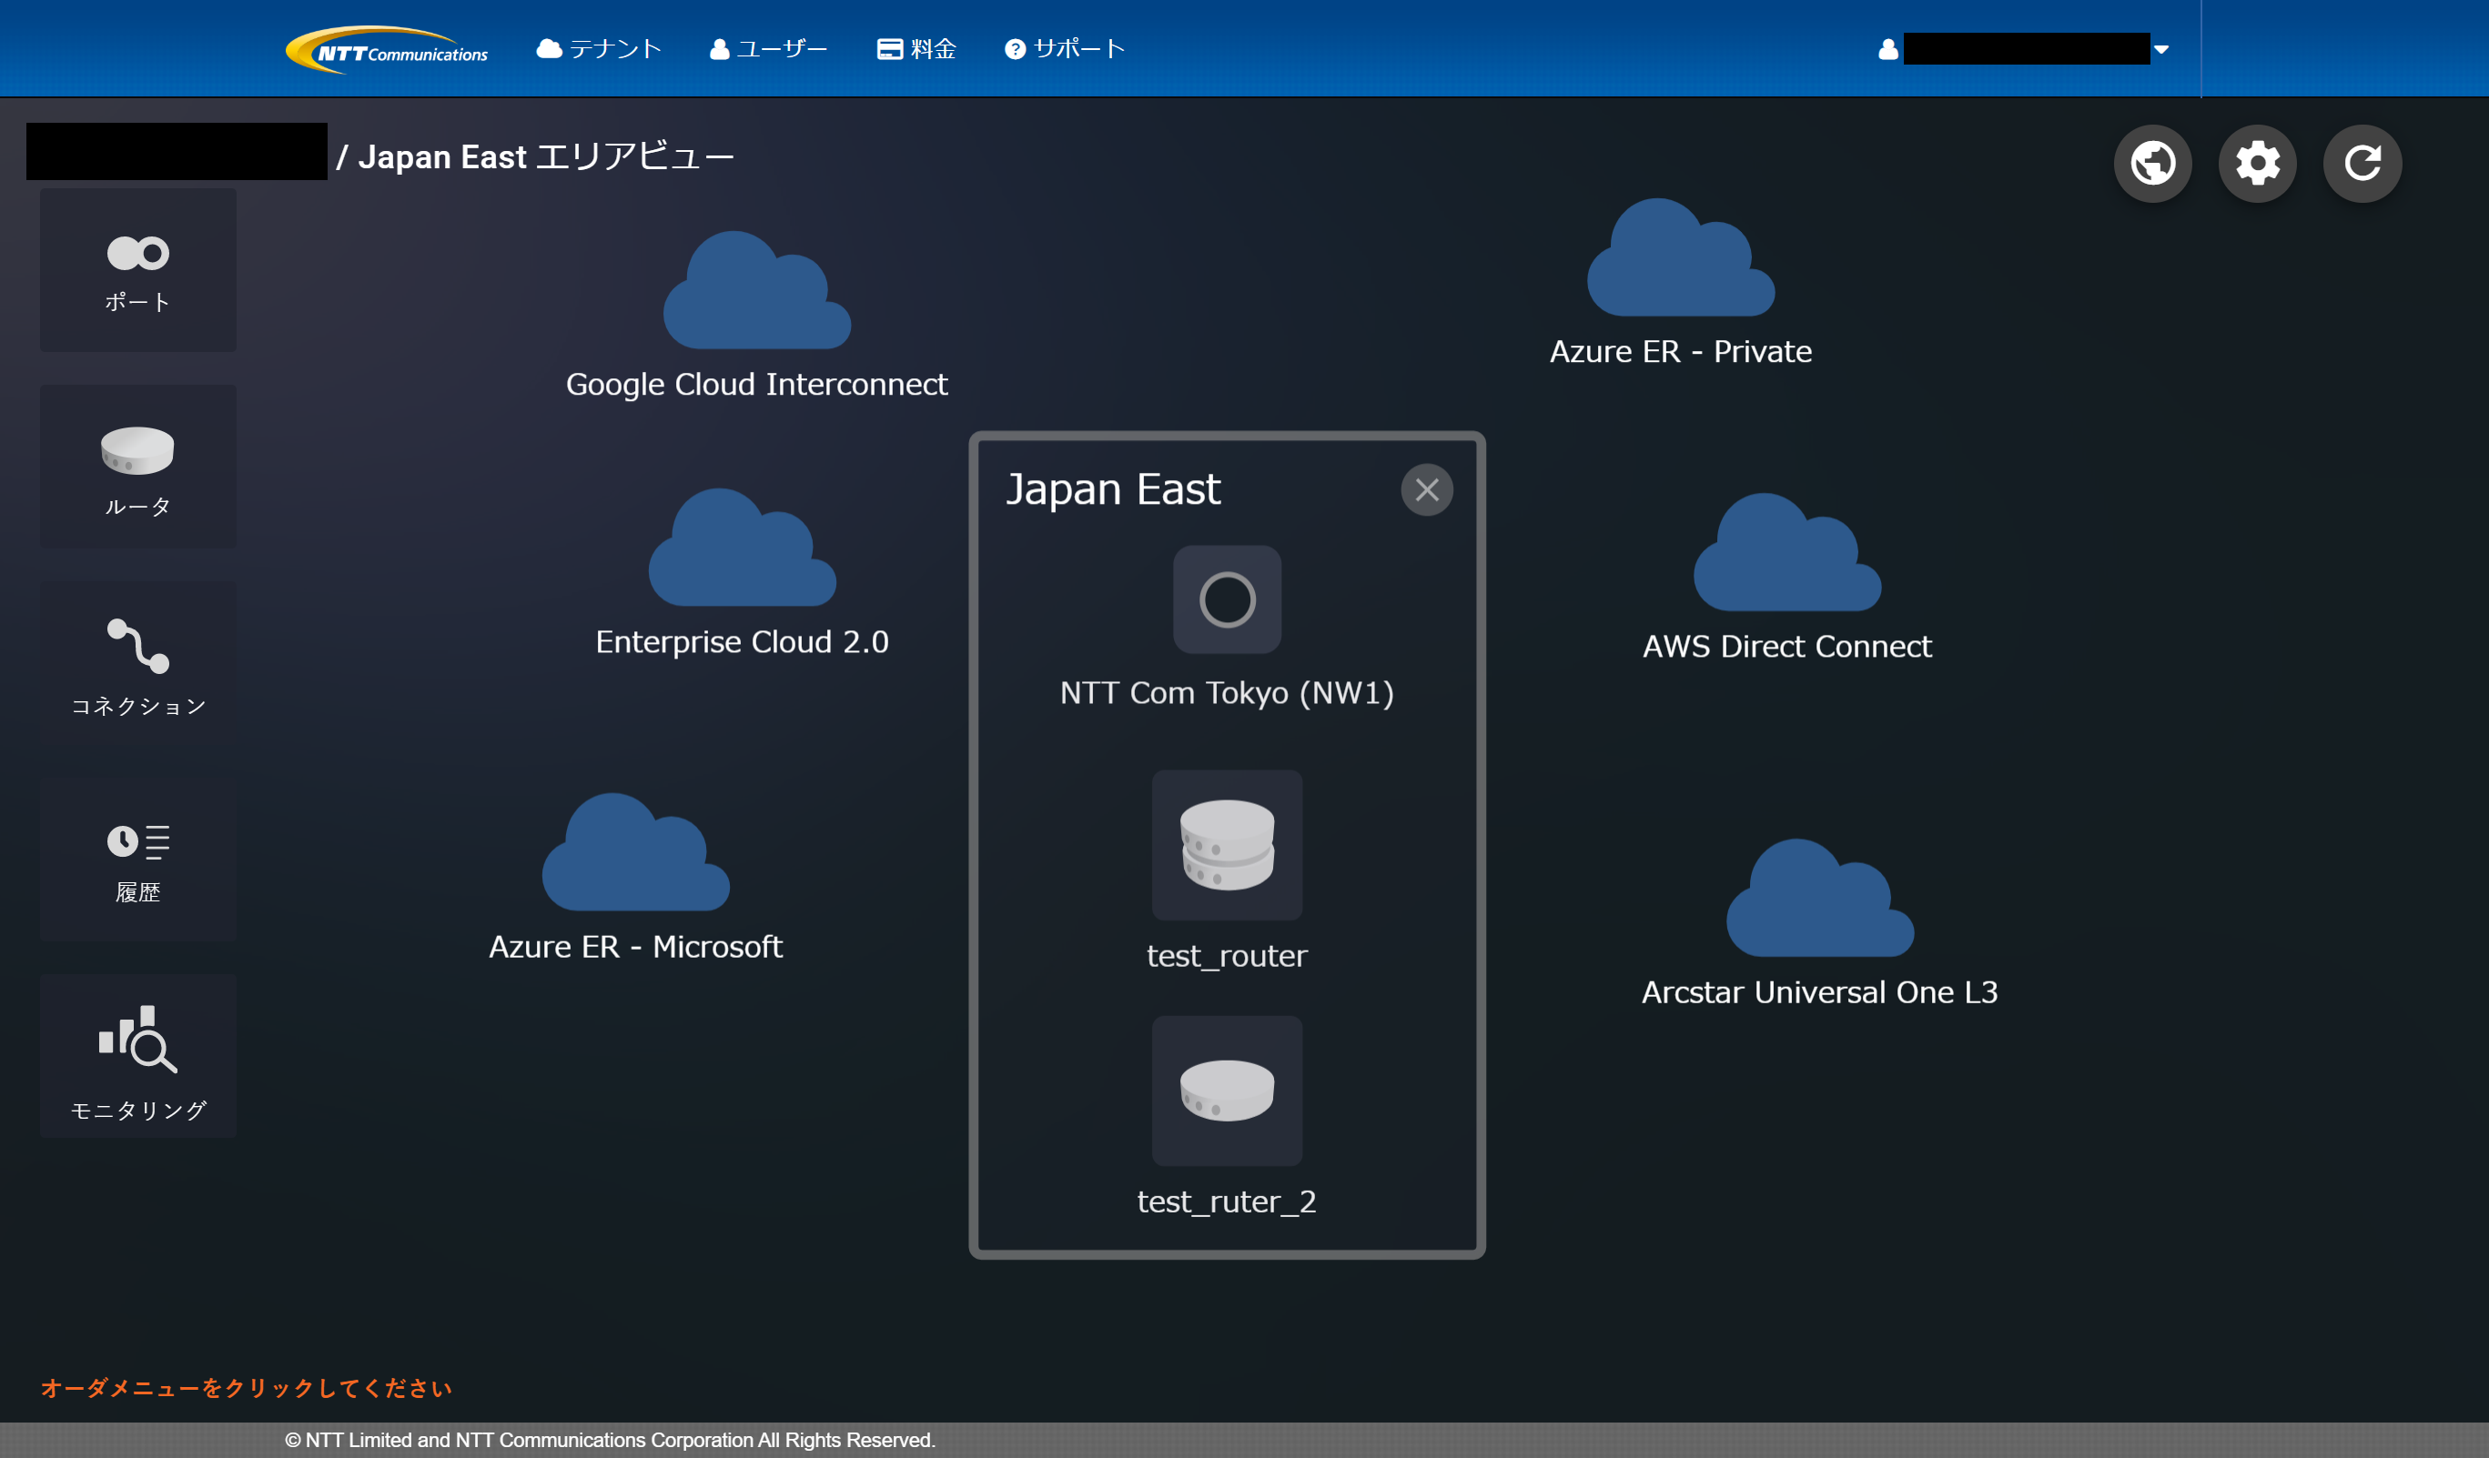Select the test_router paired router icon

click(1227, 845)
